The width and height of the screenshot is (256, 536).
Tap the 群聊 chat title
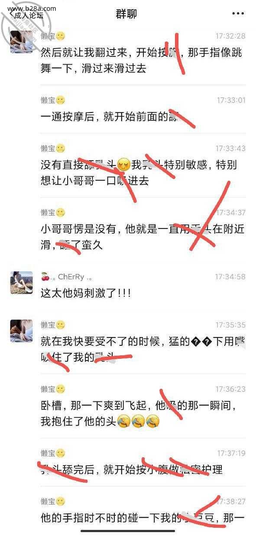point(126,14)
